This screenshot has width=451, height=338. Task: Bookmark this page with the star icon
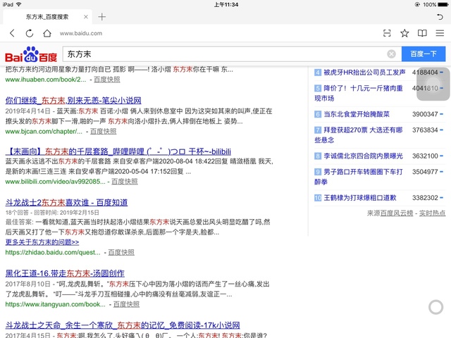404,33
